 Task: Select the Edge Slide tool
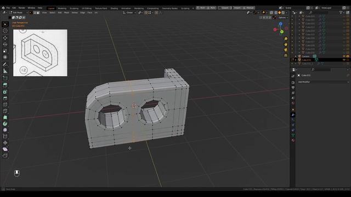click(x=5, y=136)
